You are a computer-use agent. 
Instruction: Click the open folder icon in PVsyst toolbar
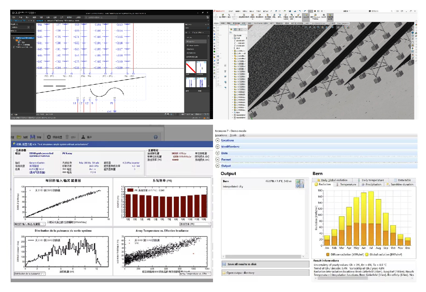pos(19,137)
